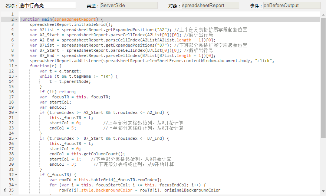Click the comment '//上半部分表格起始列' on line 22
The image size is (326, 196).
128,123
